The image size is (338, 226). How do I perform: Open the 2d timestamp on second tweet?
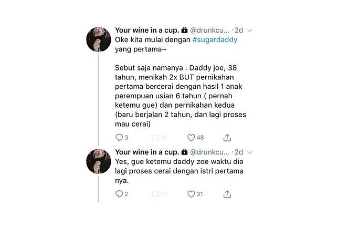[239, 152]
